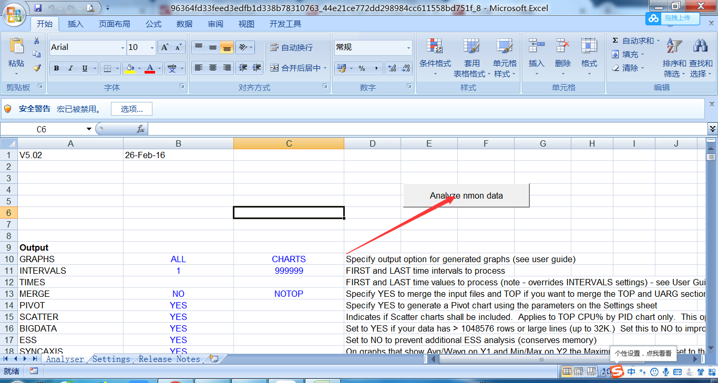Open the Arial font name dropdown
Viewport: 718px width, 383px height.
122,47
